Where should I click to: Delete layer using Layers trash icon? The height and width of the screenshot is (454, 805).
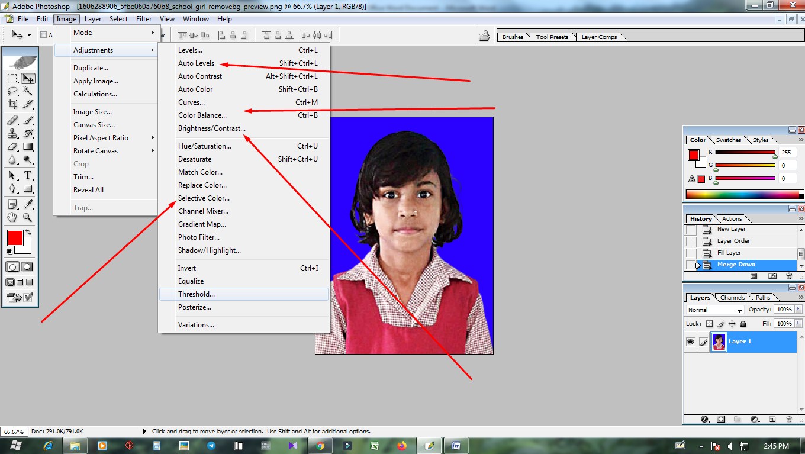[789, 419]
